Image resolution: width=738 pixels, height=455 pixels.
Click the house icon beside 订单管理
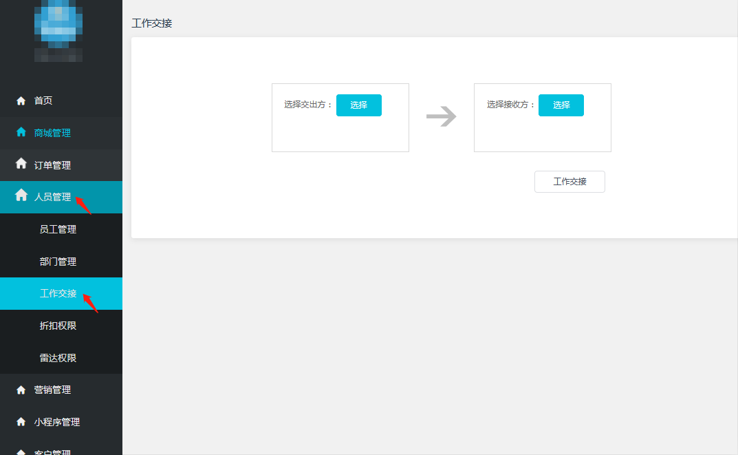pos(21,163)
